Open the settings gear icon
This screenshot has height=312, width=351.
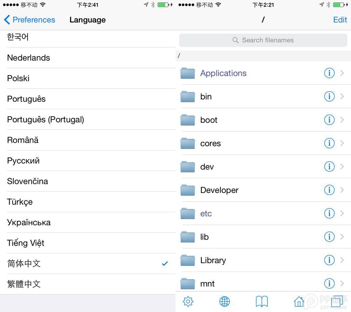pos(188,302)
